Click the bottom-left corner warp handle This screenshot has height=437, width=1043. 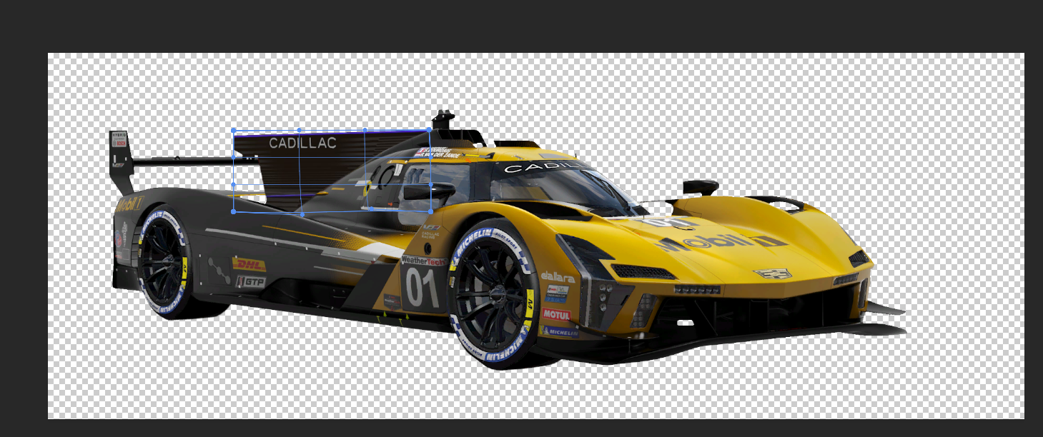tap(234, 211)
